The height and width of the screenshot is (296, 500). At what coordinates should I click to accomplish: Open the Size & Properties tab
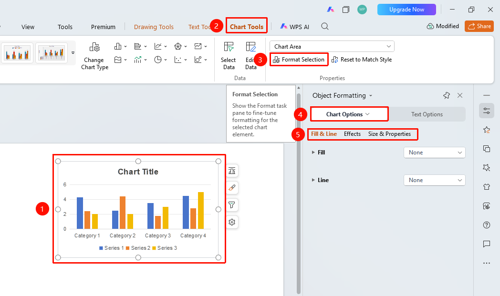coord(389,134)
